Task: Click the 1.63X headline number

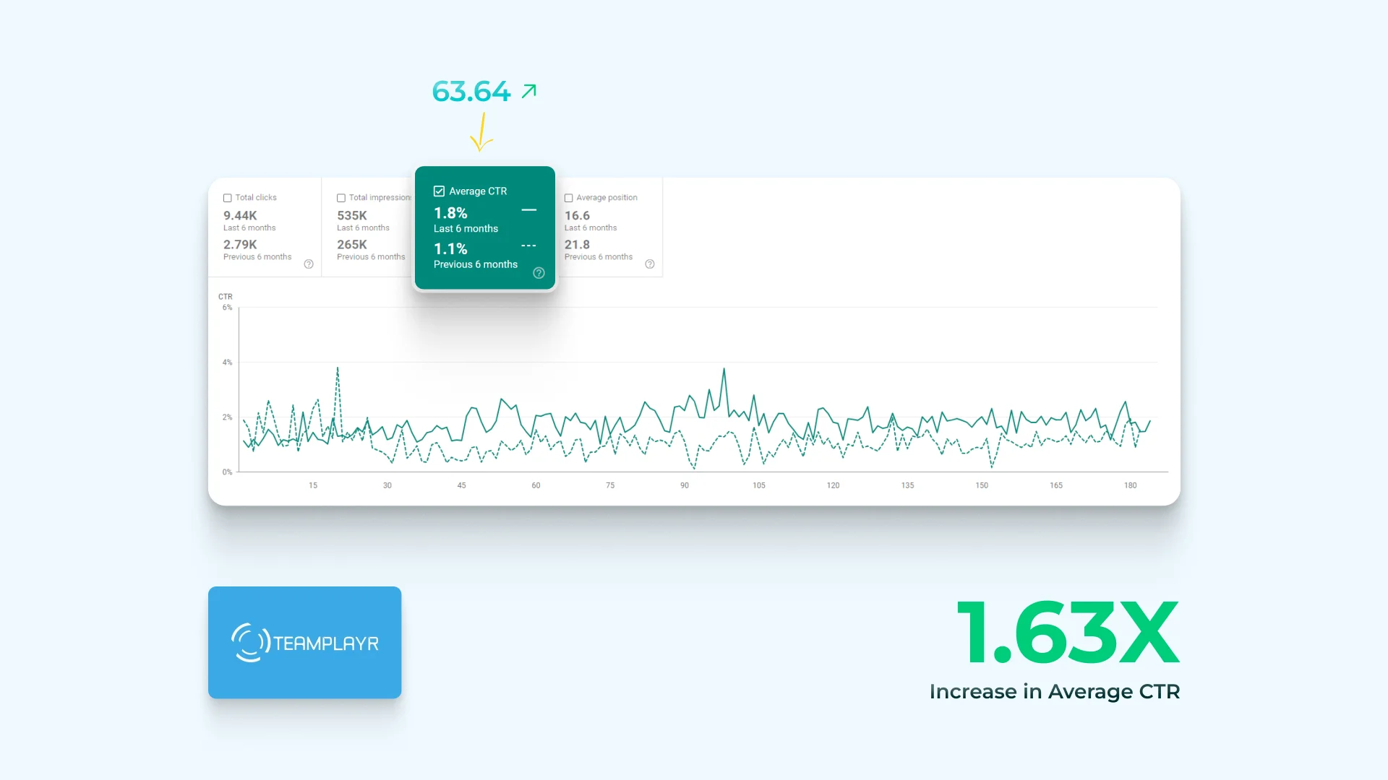Action: 1068,633
